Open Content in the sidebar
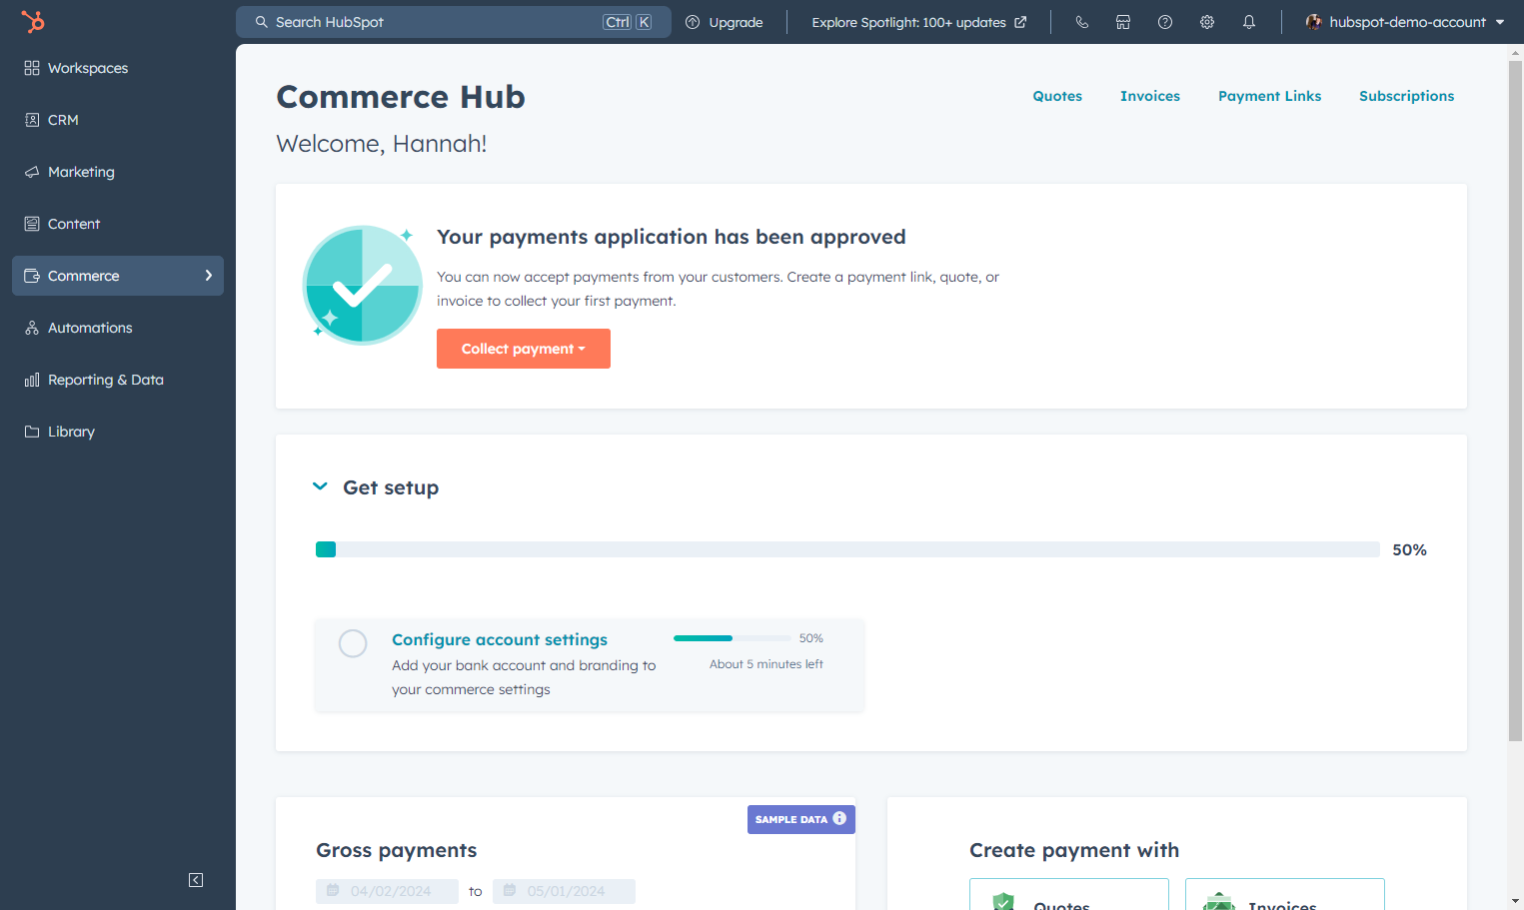 tap(118, 224)
